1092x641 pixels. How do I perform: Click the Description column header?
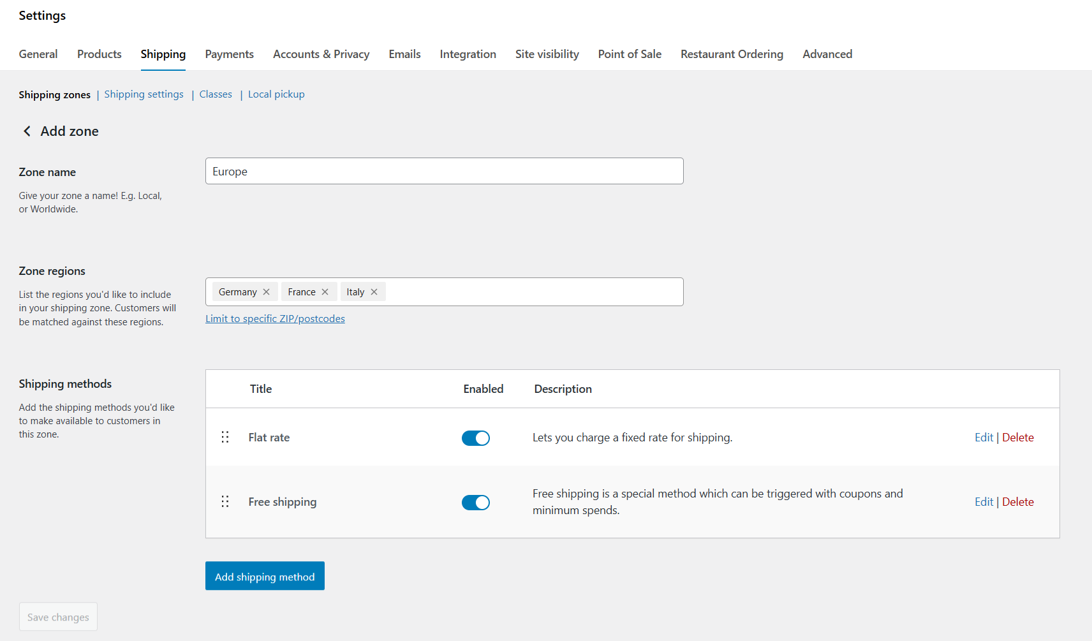click(563, 389)
